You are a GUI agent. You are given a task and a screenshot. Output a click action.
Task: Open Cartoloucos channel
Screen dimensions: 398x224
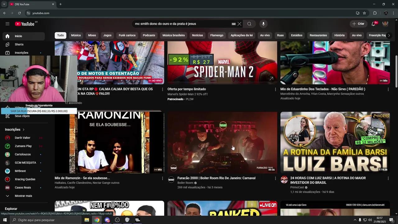pyautogui.click(x=24, y=154)
